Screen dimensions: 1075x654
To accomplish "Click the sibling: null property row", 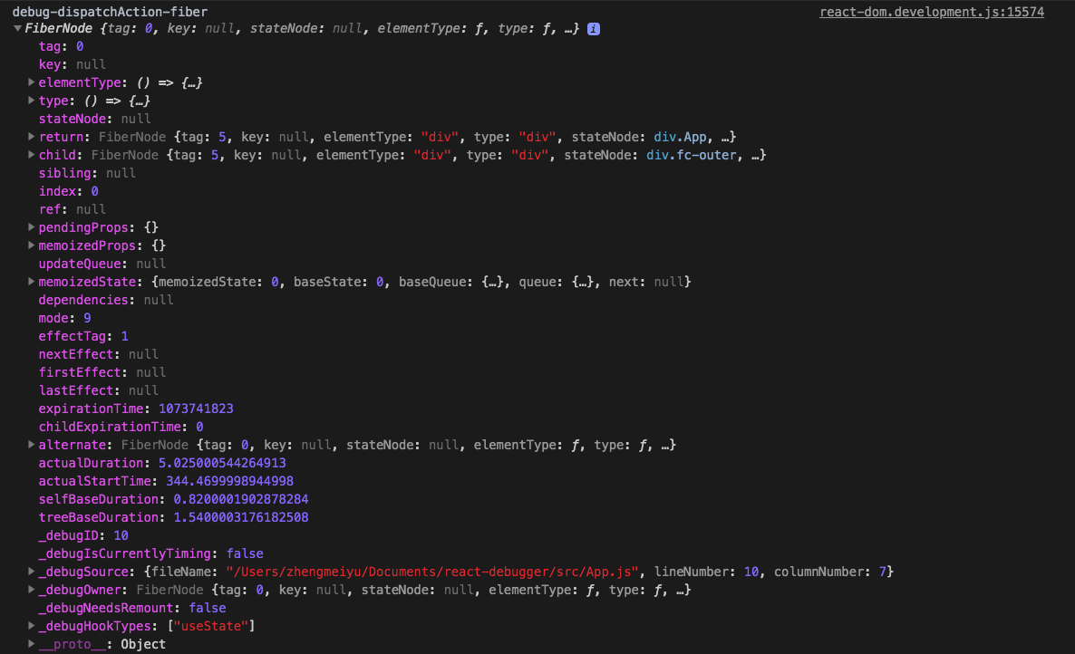I will coord(87,173).
